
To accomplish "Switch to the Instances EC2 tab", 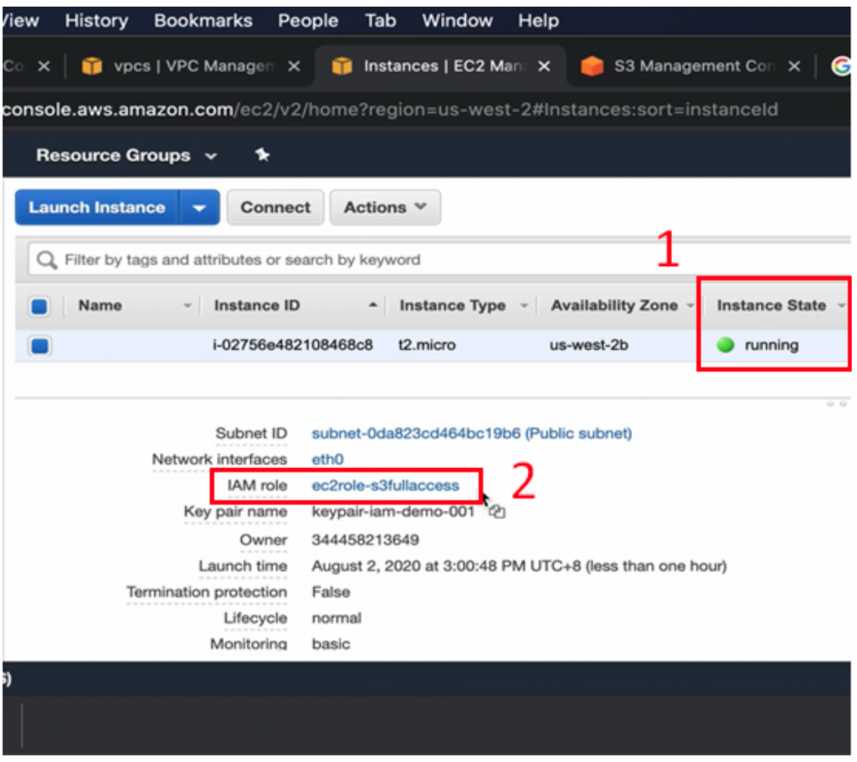I will point(440,66).
